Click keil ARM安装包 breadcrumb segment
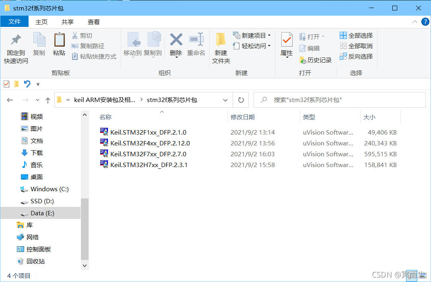Viewport: 431px width, 282px height. click(x=105, y=100)
